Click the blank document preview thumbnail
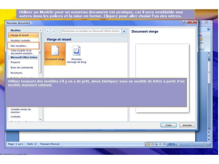The image size is (219, 164). pyautogui.click(x=162, y=78)
